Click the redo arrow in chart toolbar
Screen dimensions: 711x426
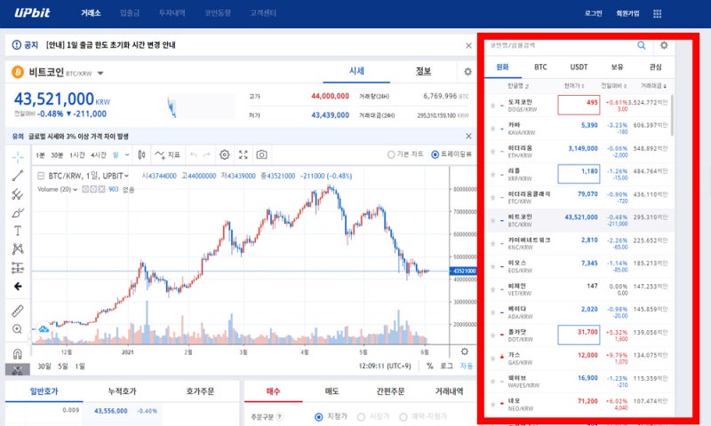[x=207, y=154]
